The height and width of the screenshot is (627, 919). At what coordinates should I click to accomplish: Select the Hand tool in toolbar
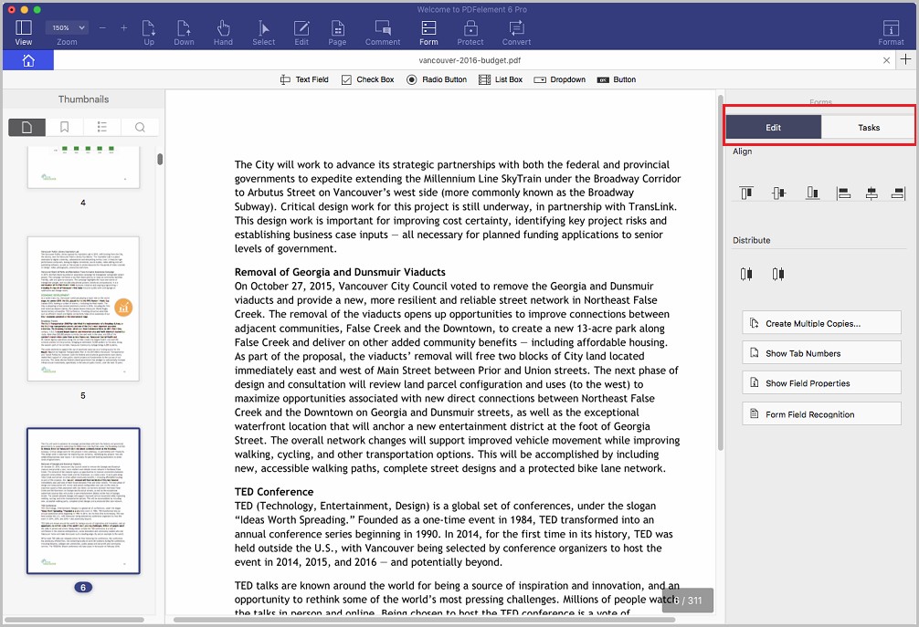tap(223, 33)
